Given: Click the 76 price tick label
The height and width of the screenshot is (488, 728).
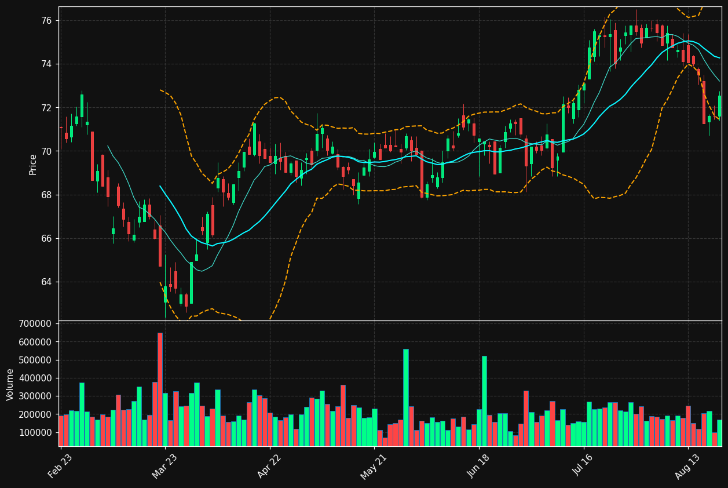Looking at the screenshot, I should (x=46, y=21).
